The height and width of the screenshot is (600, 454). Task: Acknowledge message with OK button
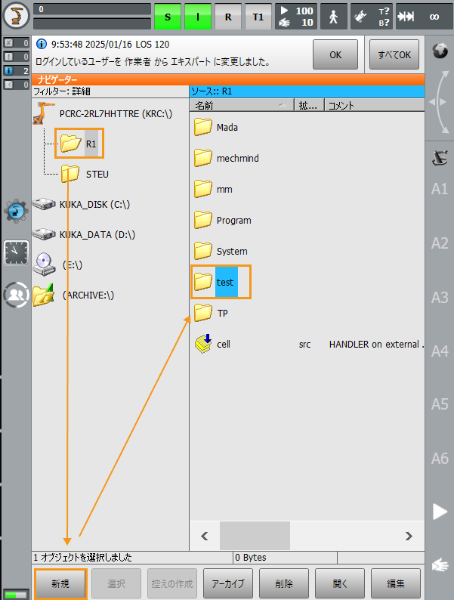point(335,54)
